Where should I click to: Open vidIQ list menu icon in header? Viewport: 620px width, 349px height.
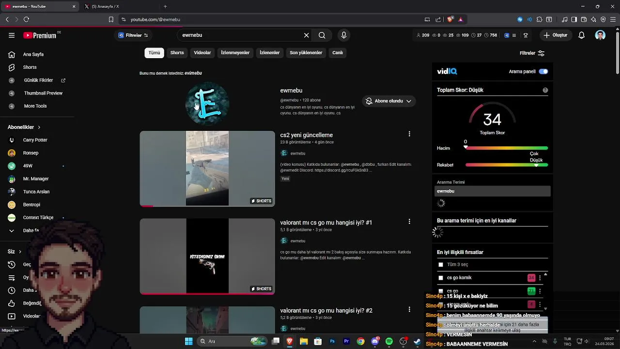pos(514,35)
